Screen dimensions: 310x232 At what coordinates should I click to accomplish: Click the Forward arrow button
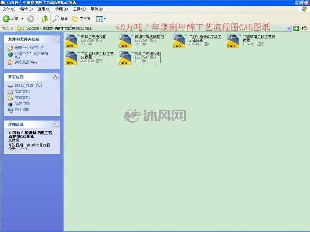point(31,19)
